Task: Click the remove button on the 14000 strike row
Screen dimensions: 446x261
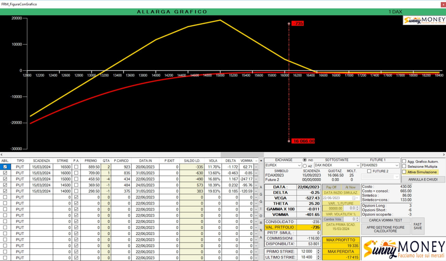Action: coord(256,191)
